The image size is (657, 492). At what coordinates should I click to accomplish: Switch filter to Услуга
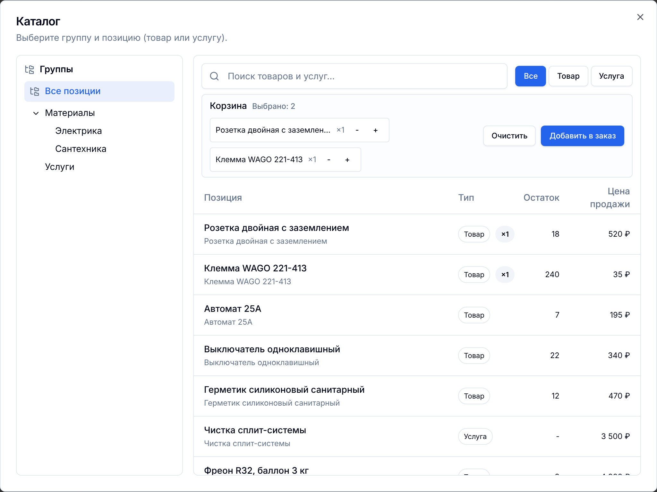coord(611,76)
